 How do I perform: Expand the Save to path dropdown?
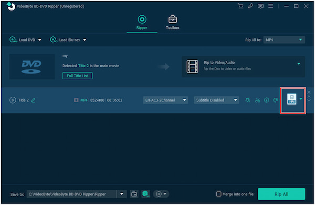122,194
